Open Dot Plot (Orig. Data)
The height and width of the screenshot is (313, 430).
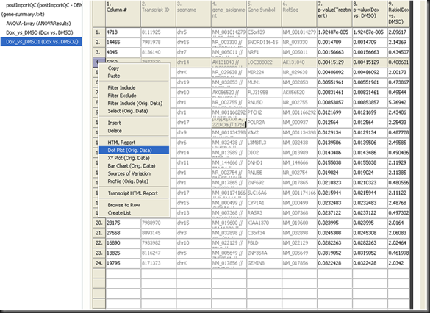(x=134, y=150)
